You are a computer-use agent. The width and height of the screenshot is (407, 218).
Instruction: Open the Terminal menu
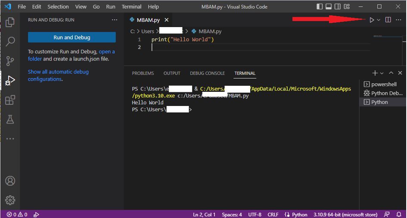[x=132, y=7]
